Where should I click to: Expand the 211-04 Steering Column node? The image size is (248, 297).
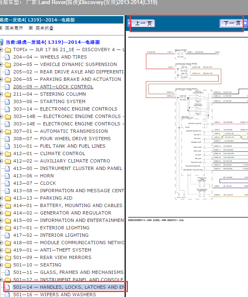pyautogui.click(x=1, y=94)
